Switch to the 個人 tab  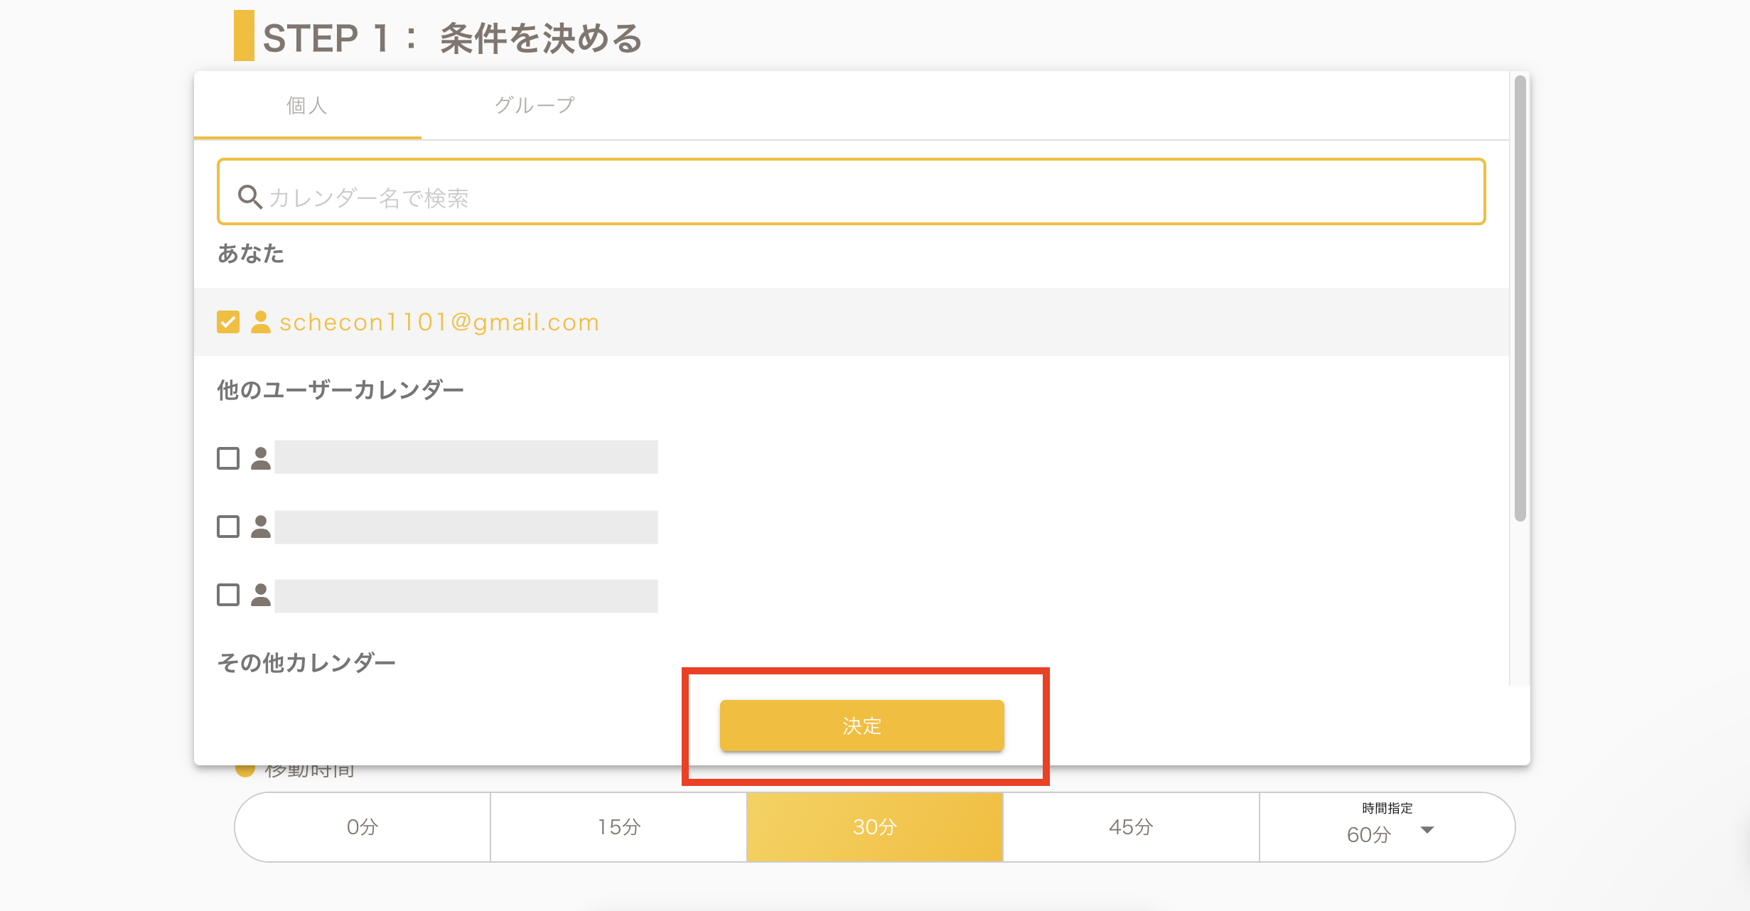coord(307,105)
